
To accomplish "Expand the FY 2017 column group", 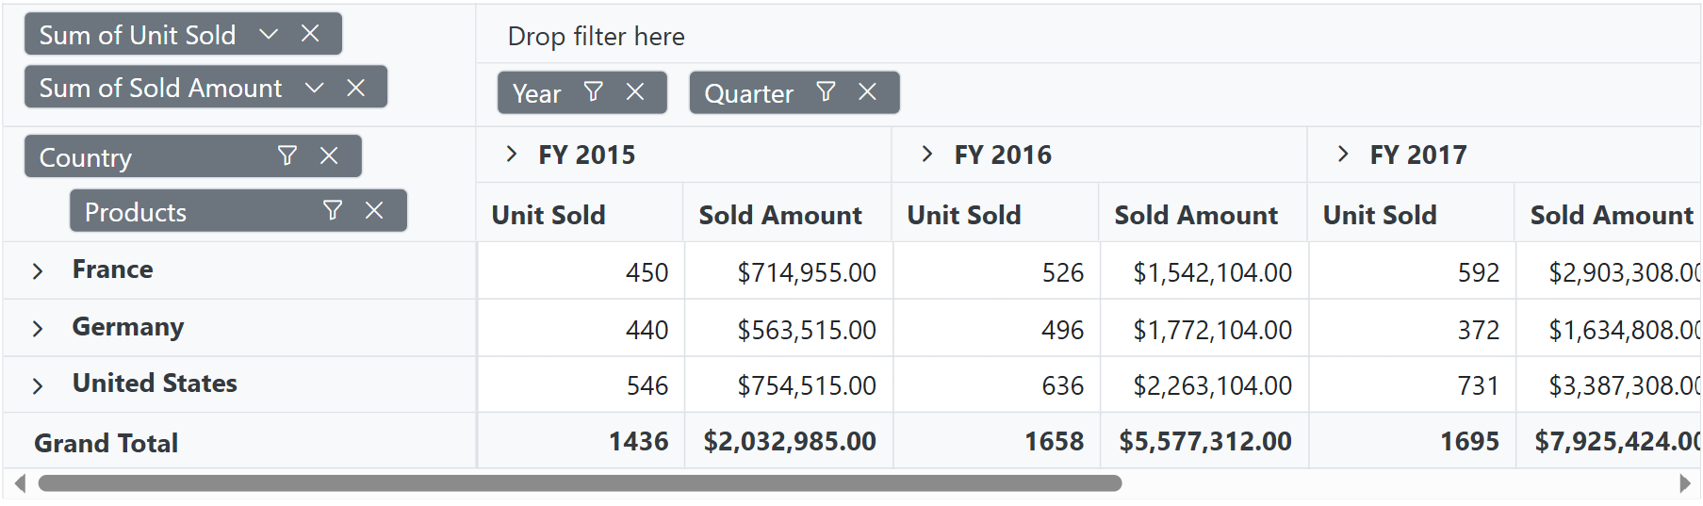I will coord(1343,154).
